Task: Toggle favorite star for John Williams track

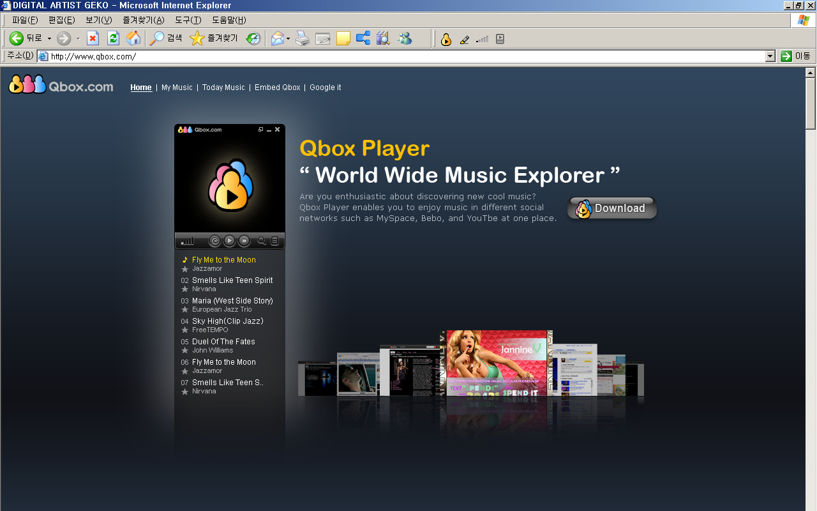Action: coord(185,351)
